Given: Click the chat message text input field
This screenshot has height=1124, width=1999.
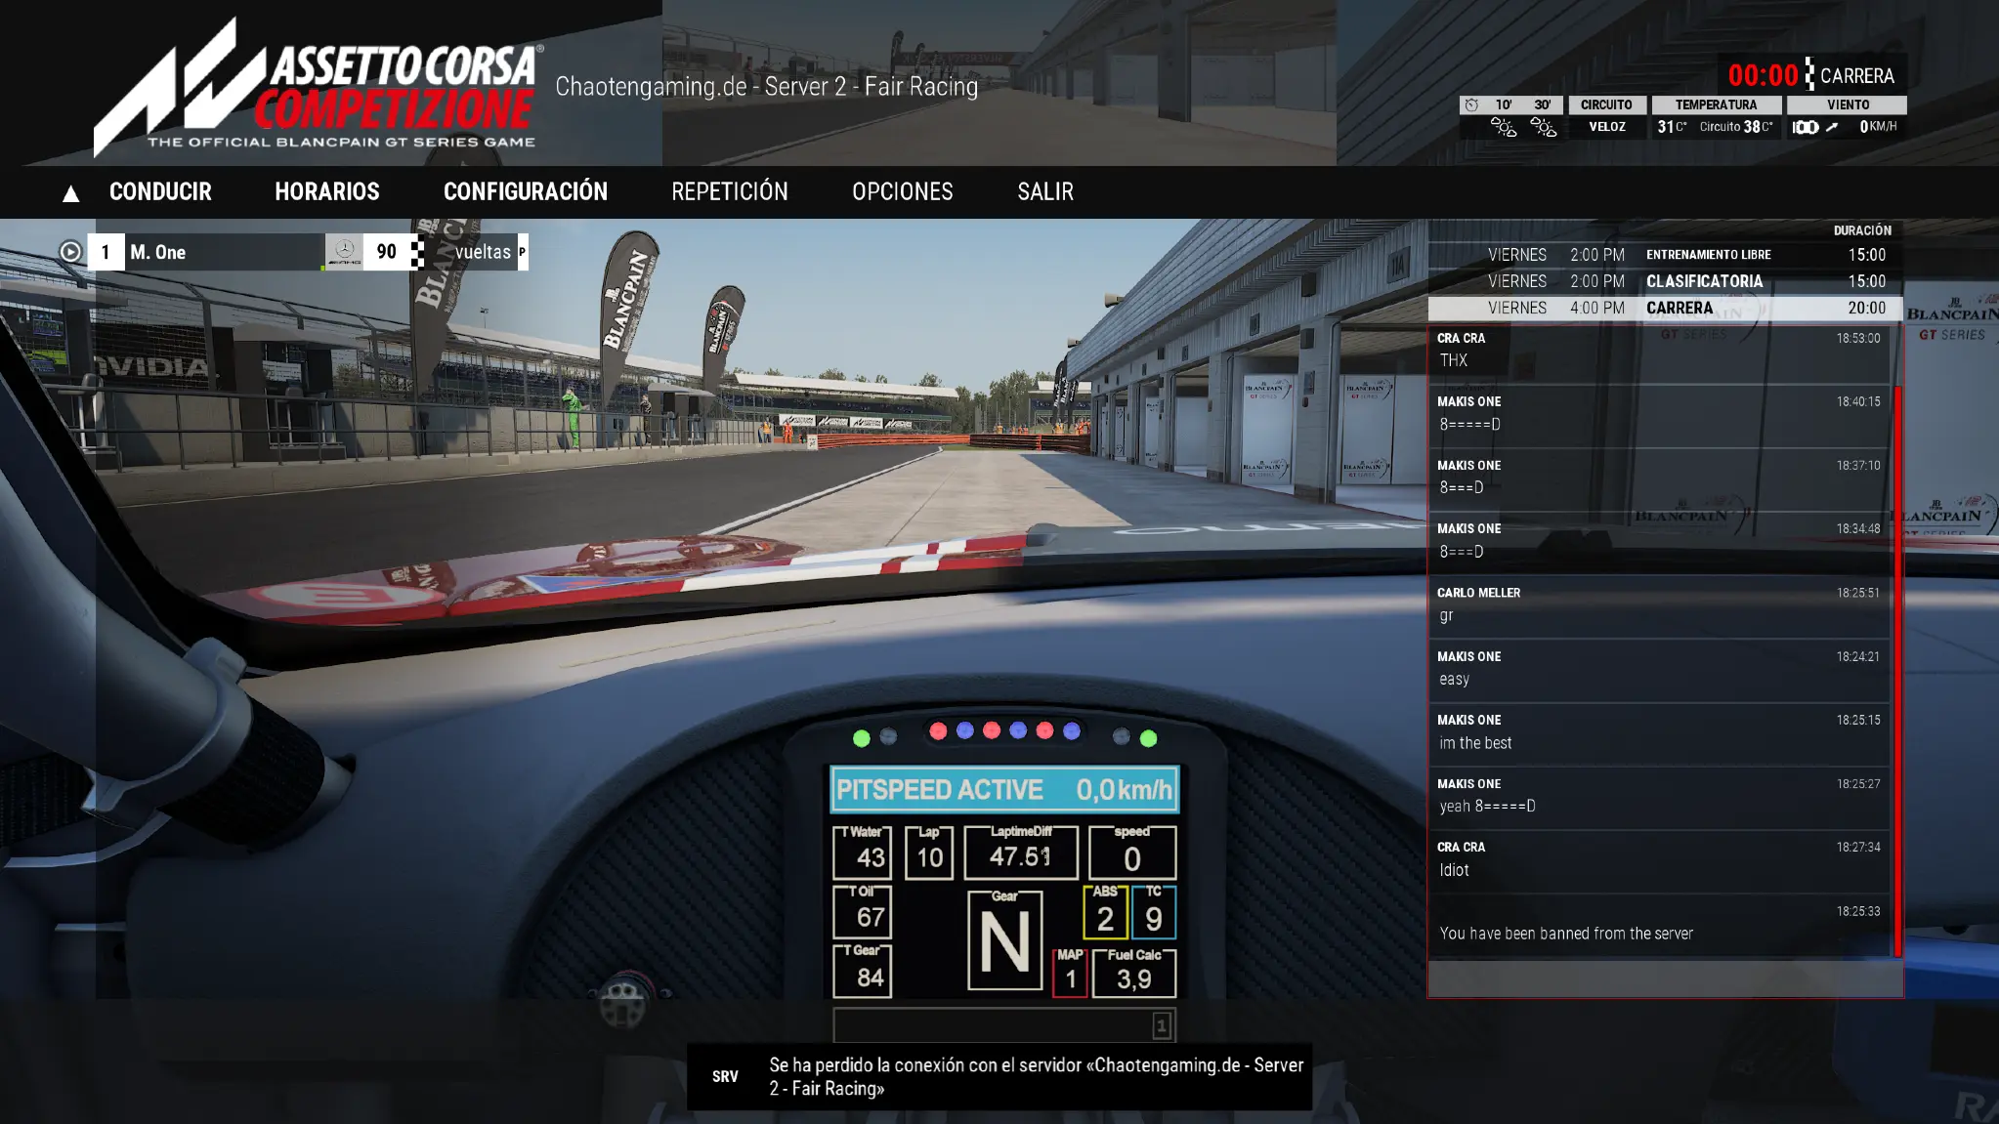Looking at the screenshot, I should coord(1665,978).
